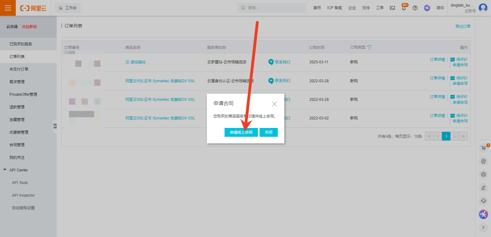Open the user avatar account menu
Screen dimensions: 491x237
click(x=483, y=8)
